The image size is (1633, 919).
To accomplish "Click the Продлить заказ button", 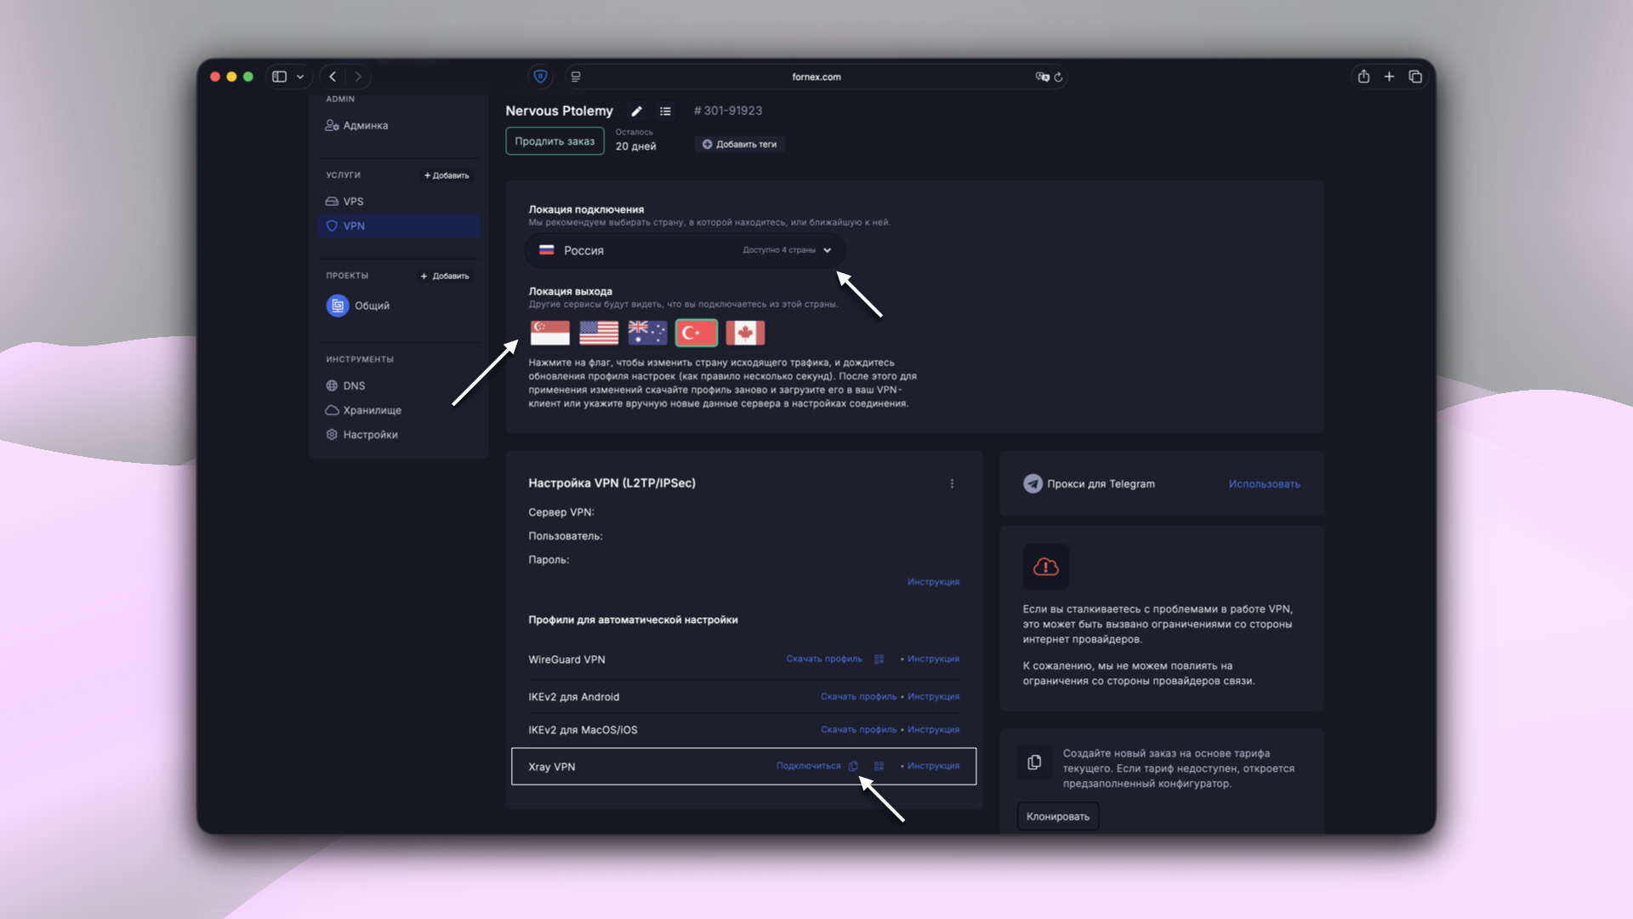I will [x=554, y=140].
